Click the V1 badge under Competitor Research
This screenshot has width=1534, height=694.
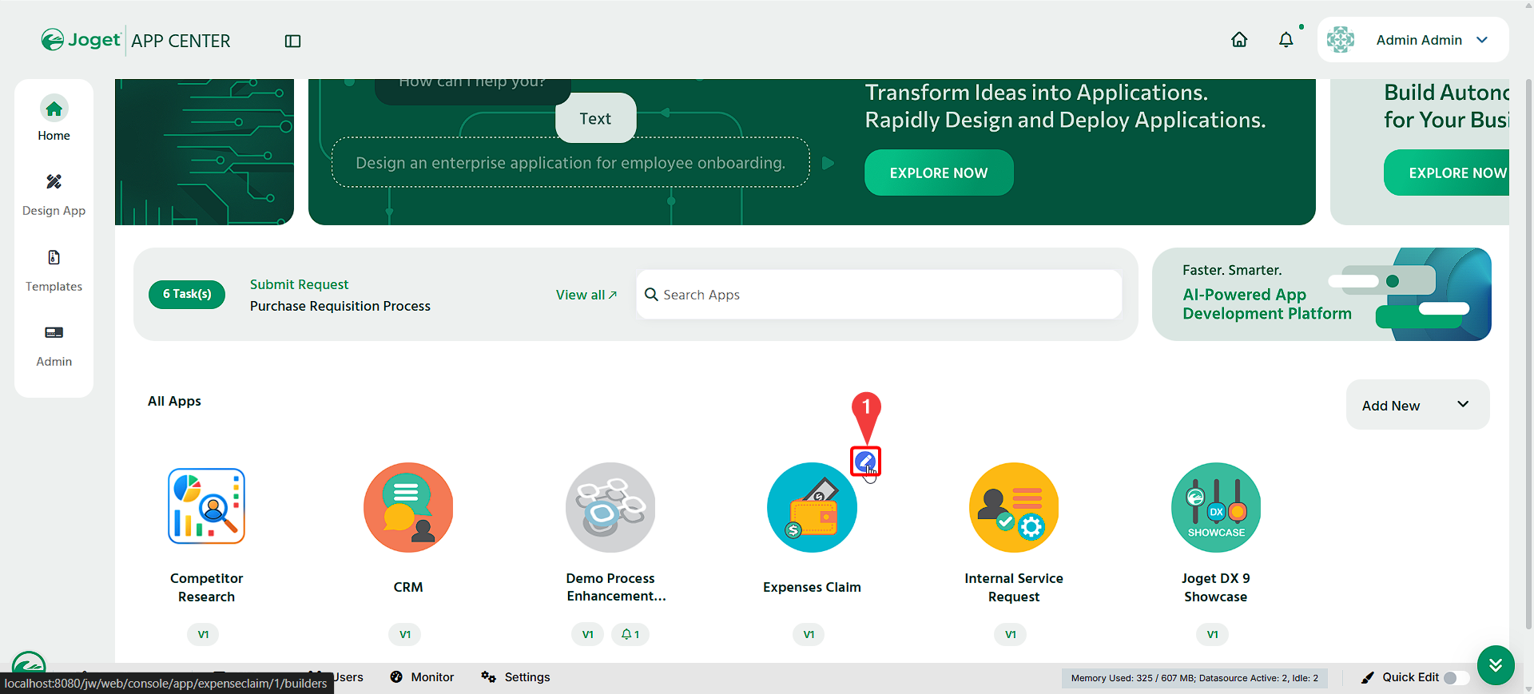pyautogui.click(x=203, y=634)
